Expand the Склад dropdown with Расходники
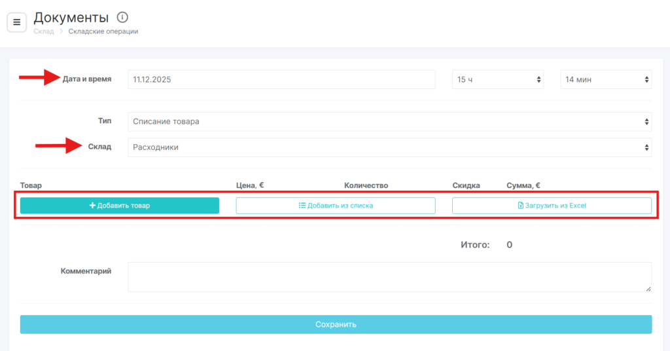Image resolution: width=670 pixels, height=351 pixels. (389, 147)
